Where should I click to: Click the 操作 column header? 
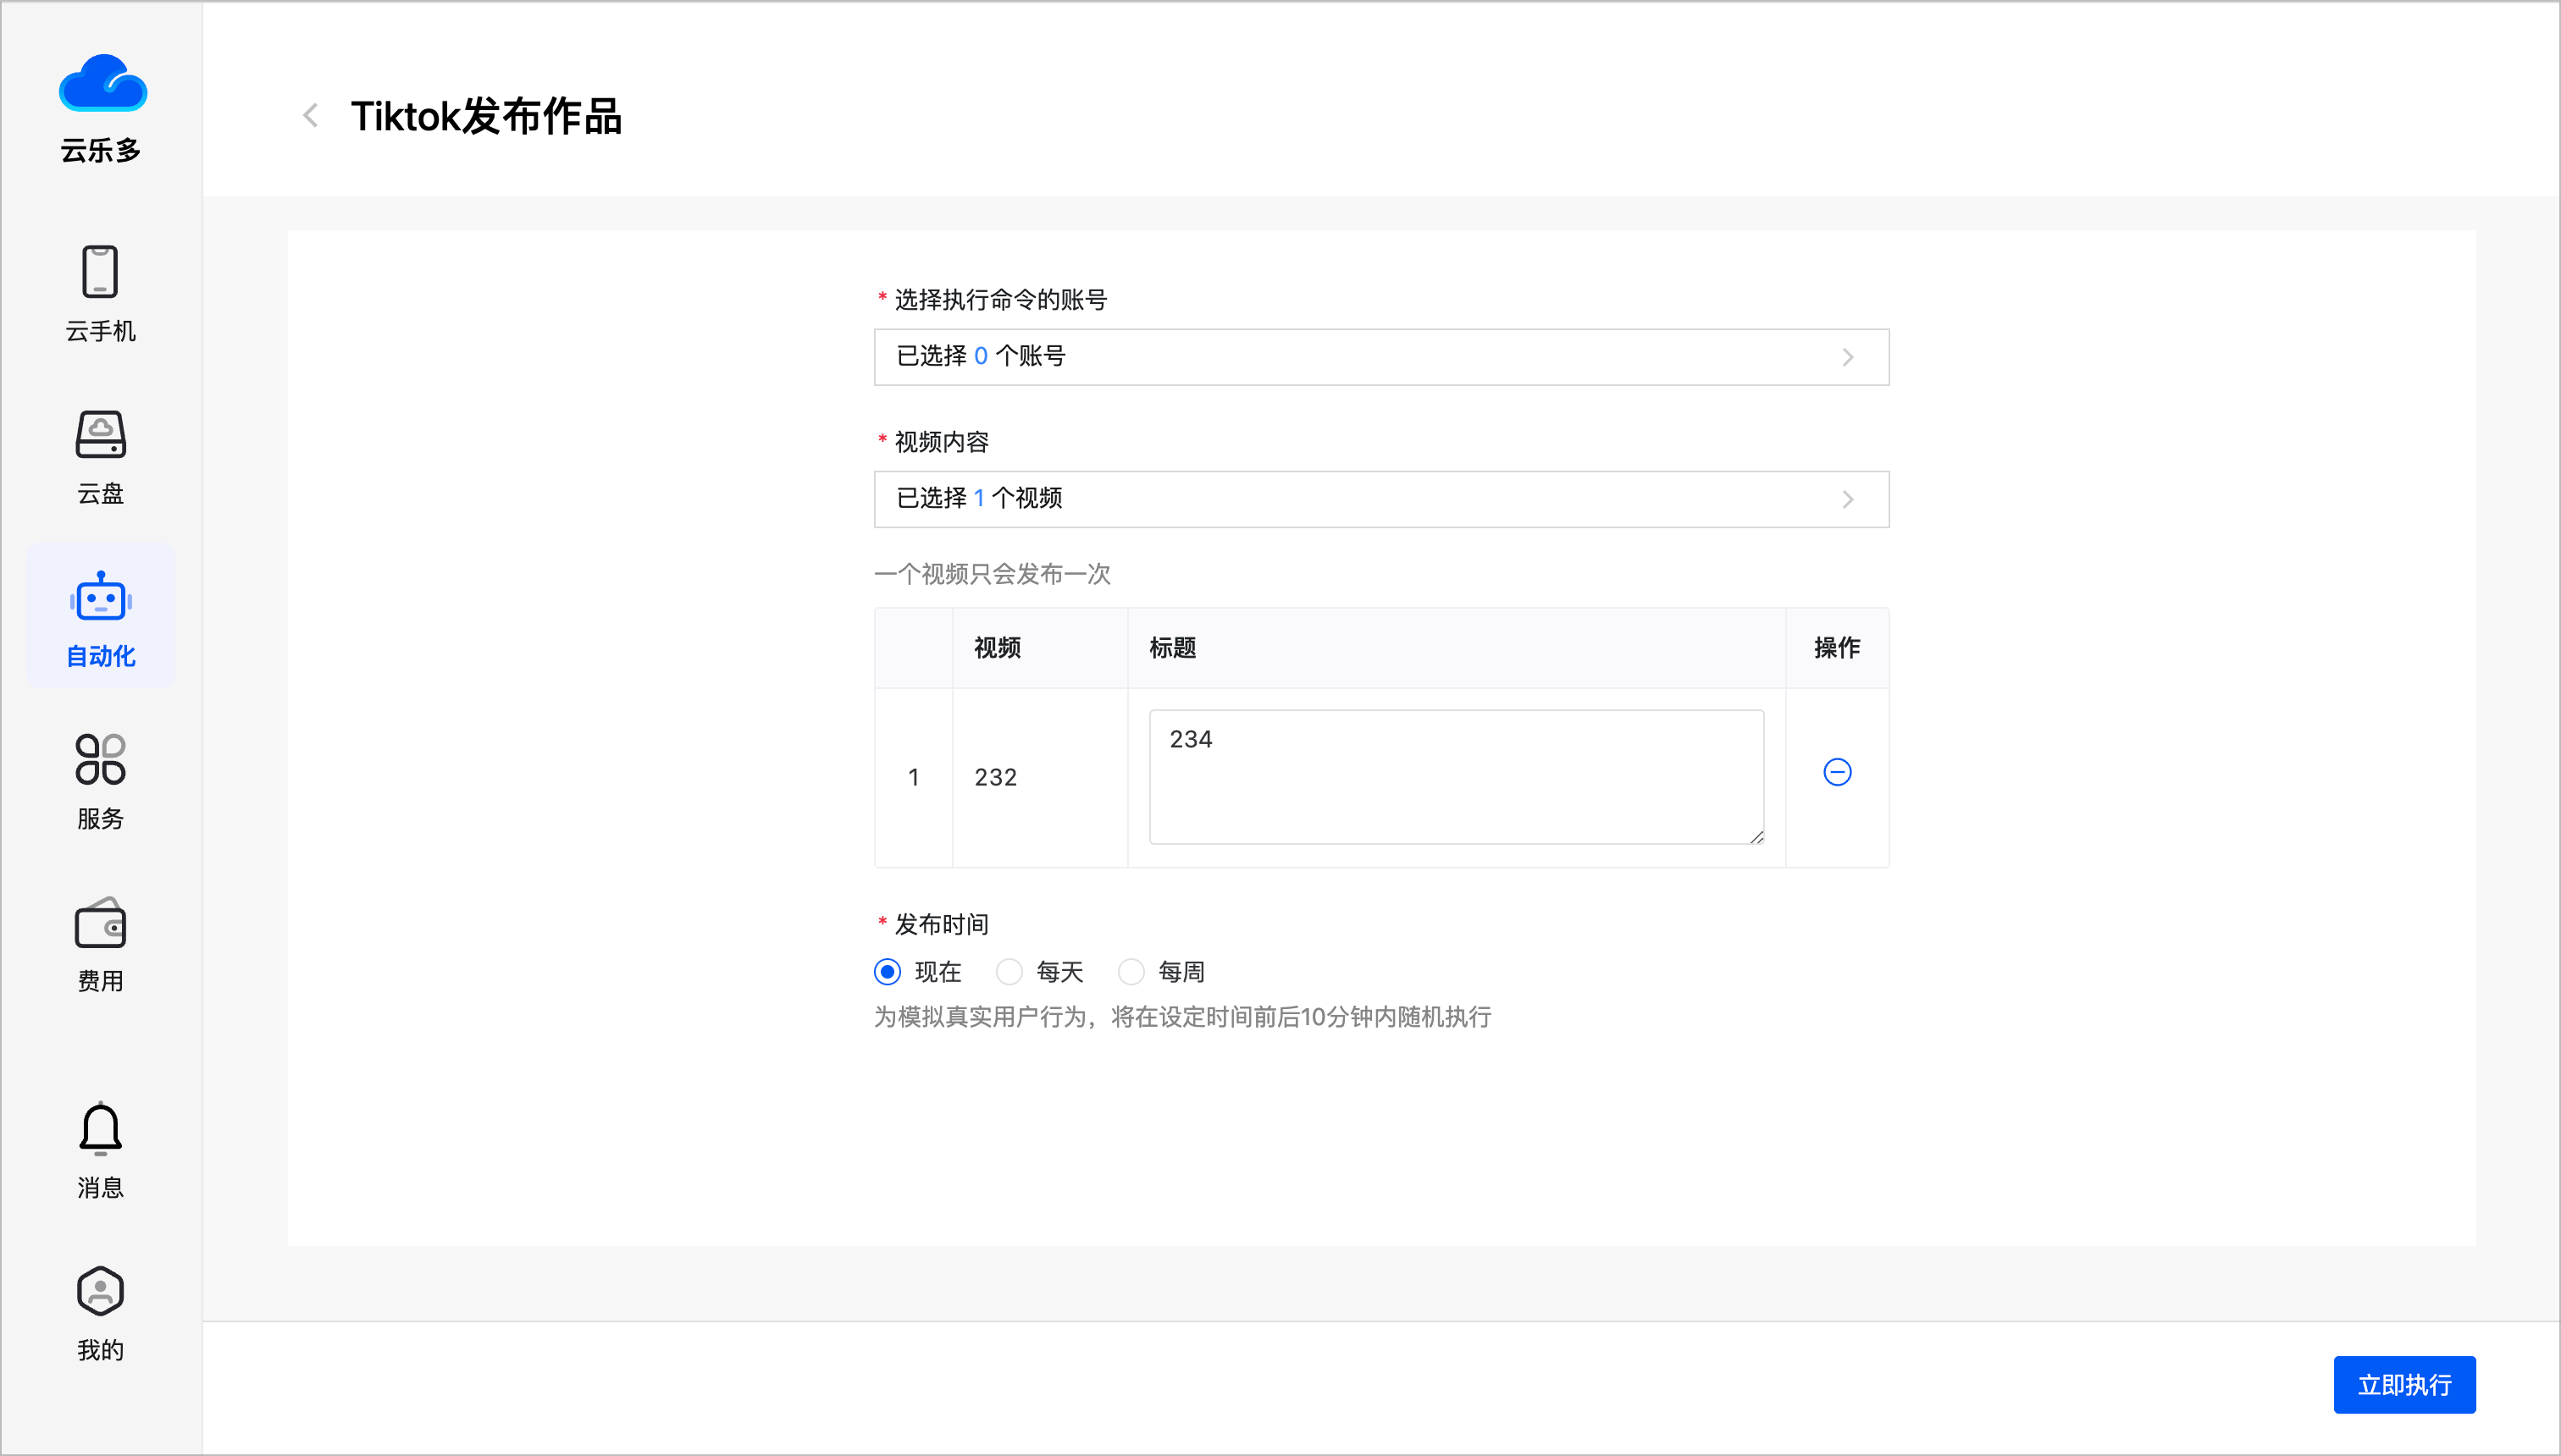tap(1837, 648)
